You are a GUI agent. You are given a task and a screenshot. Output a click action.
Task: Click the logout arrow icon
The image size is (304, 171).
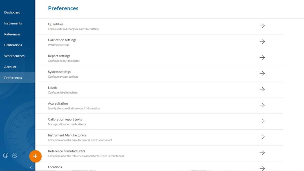point(15,155)
